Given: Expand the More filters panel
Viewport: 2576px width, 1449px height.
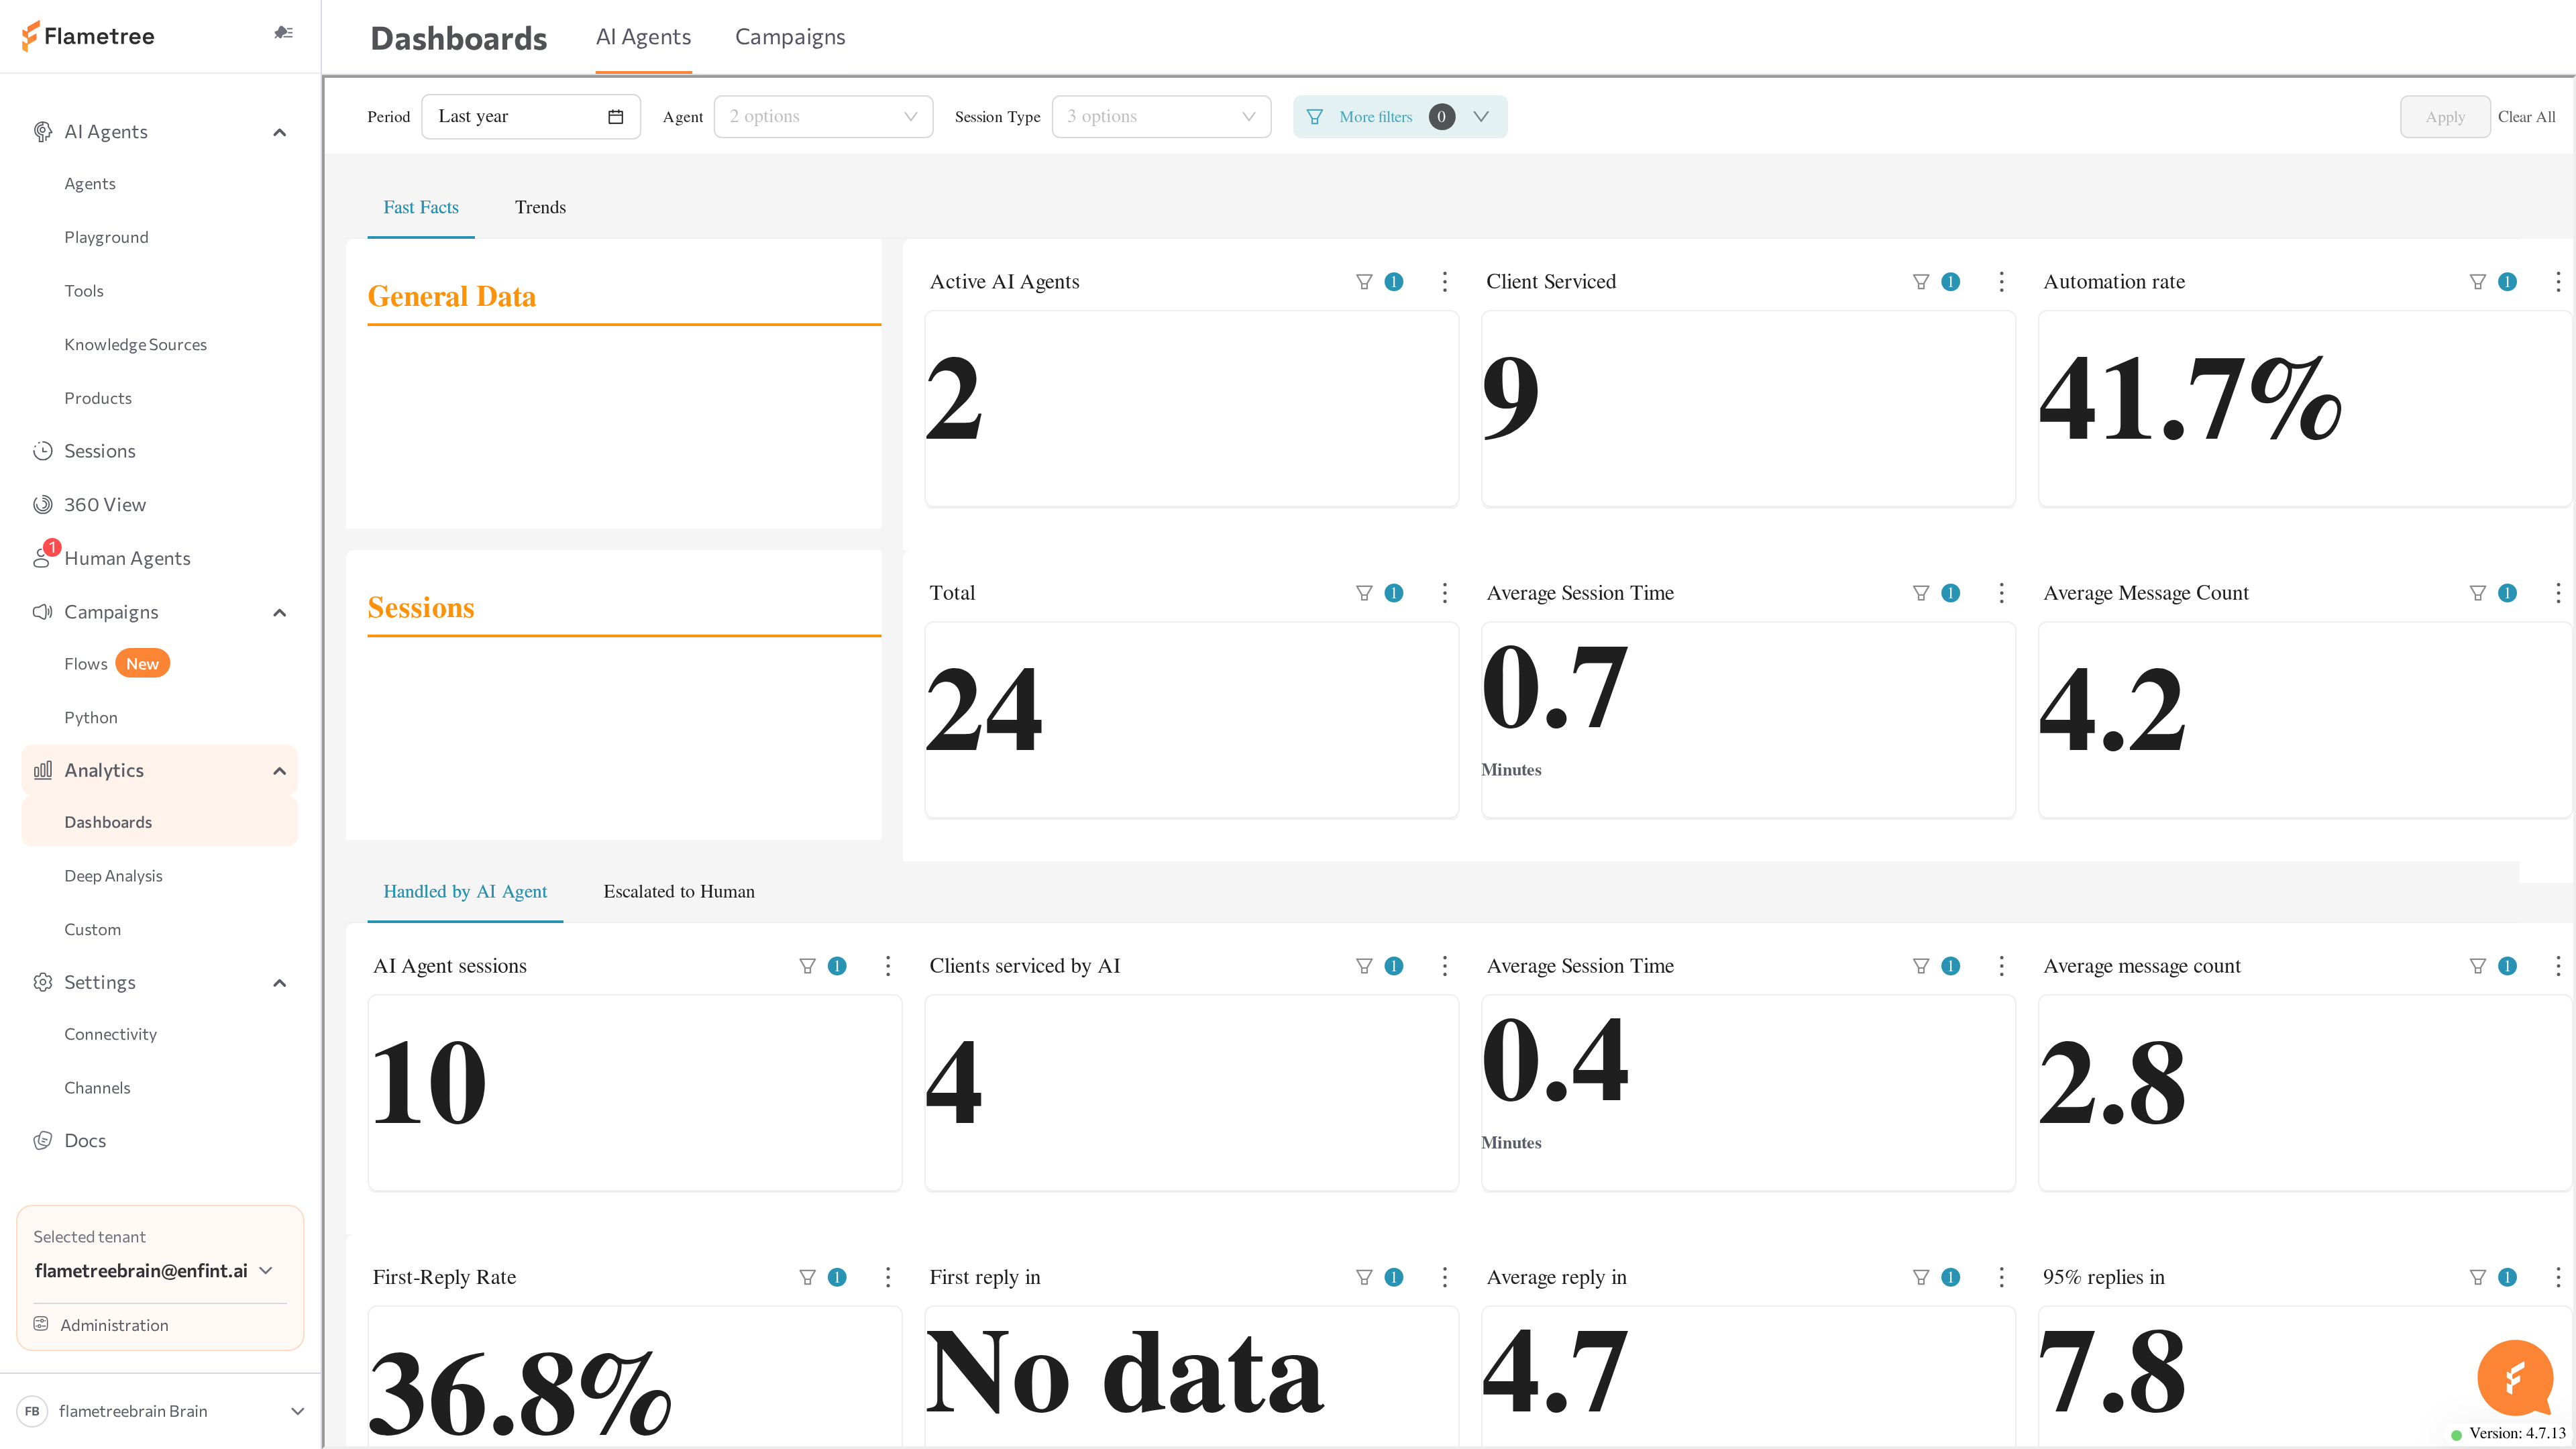Looking at the screenshot, I should (x=1399, y=116).
